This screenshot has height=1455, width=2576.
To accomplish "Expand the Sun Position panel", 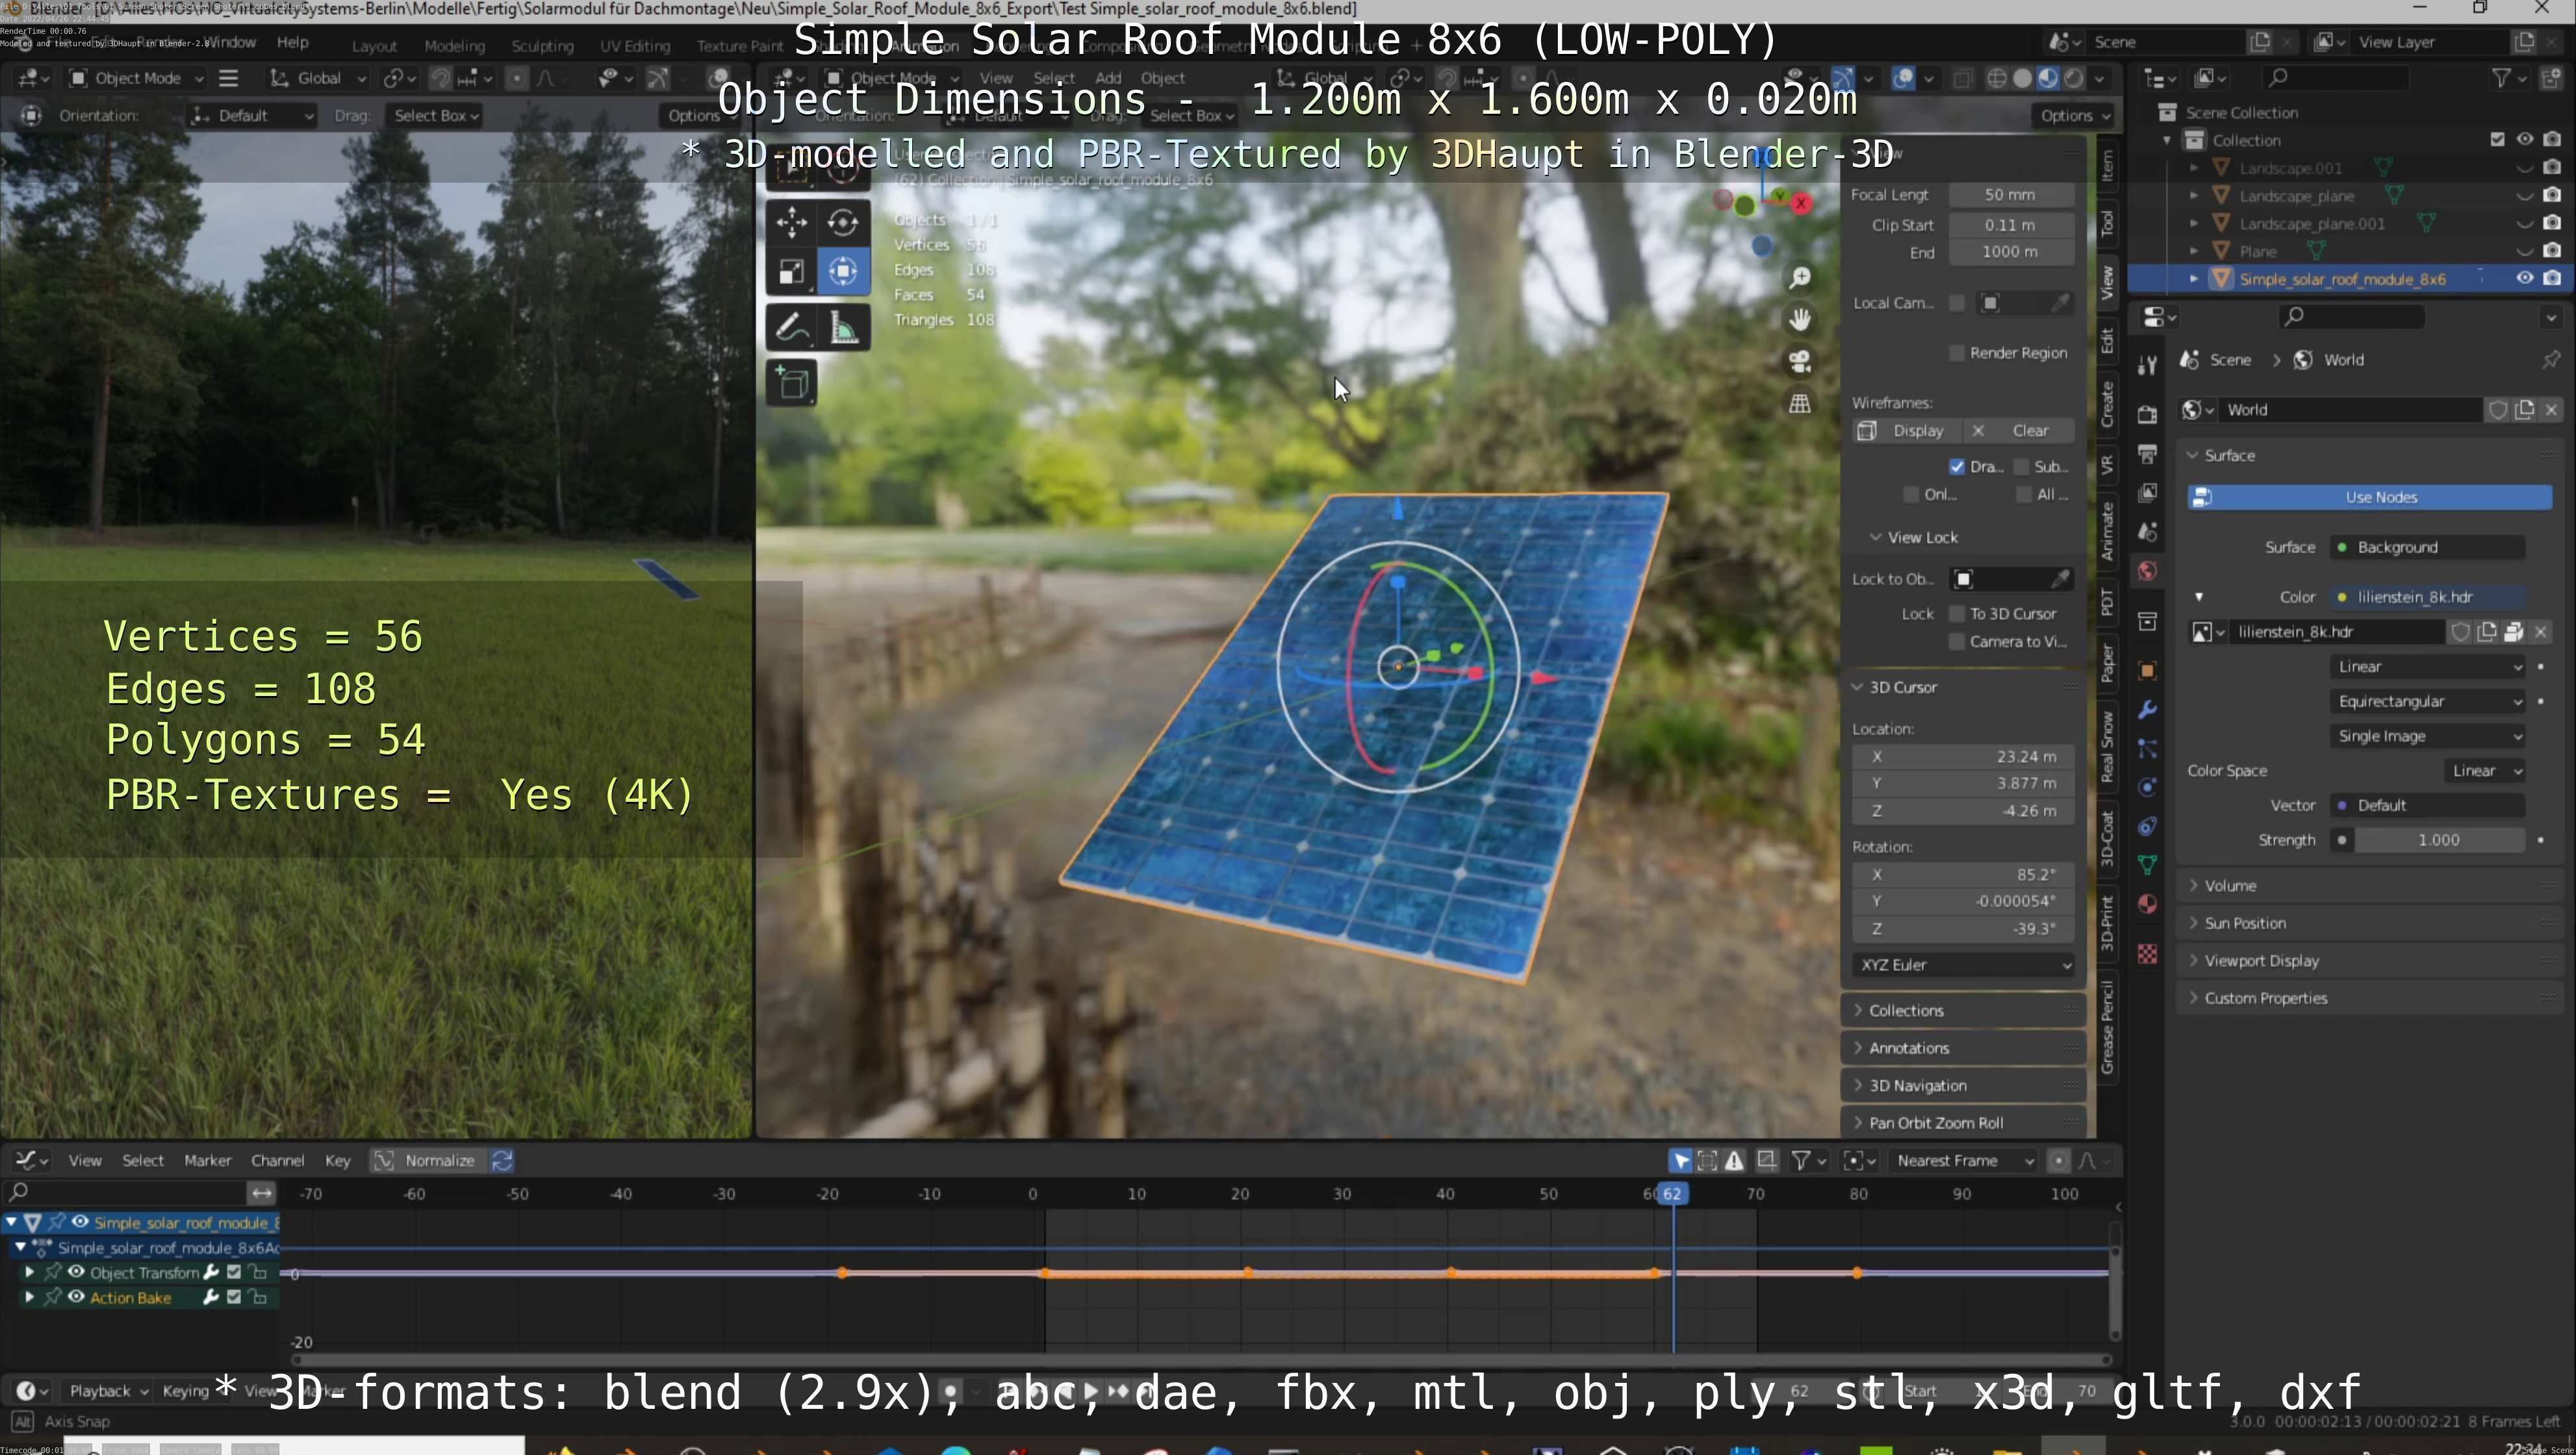I will [x=2245, y=923].
